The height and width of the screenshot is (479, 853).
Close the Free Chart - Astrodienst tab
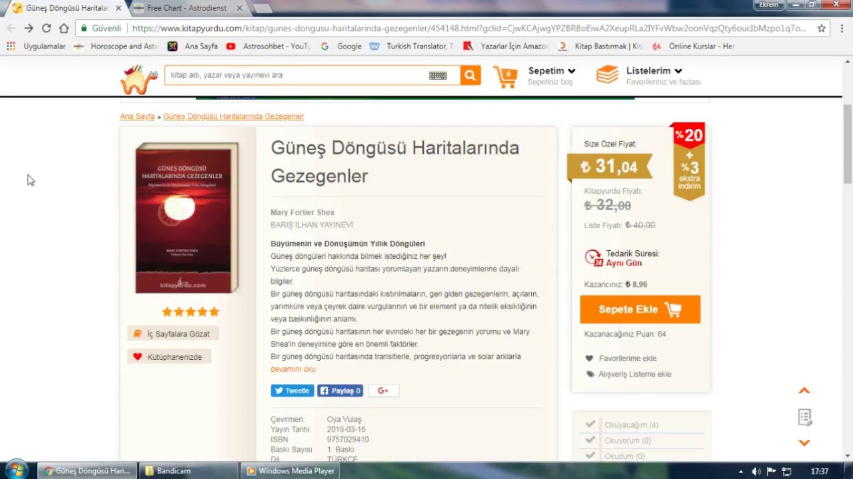[x=240, y=8]
